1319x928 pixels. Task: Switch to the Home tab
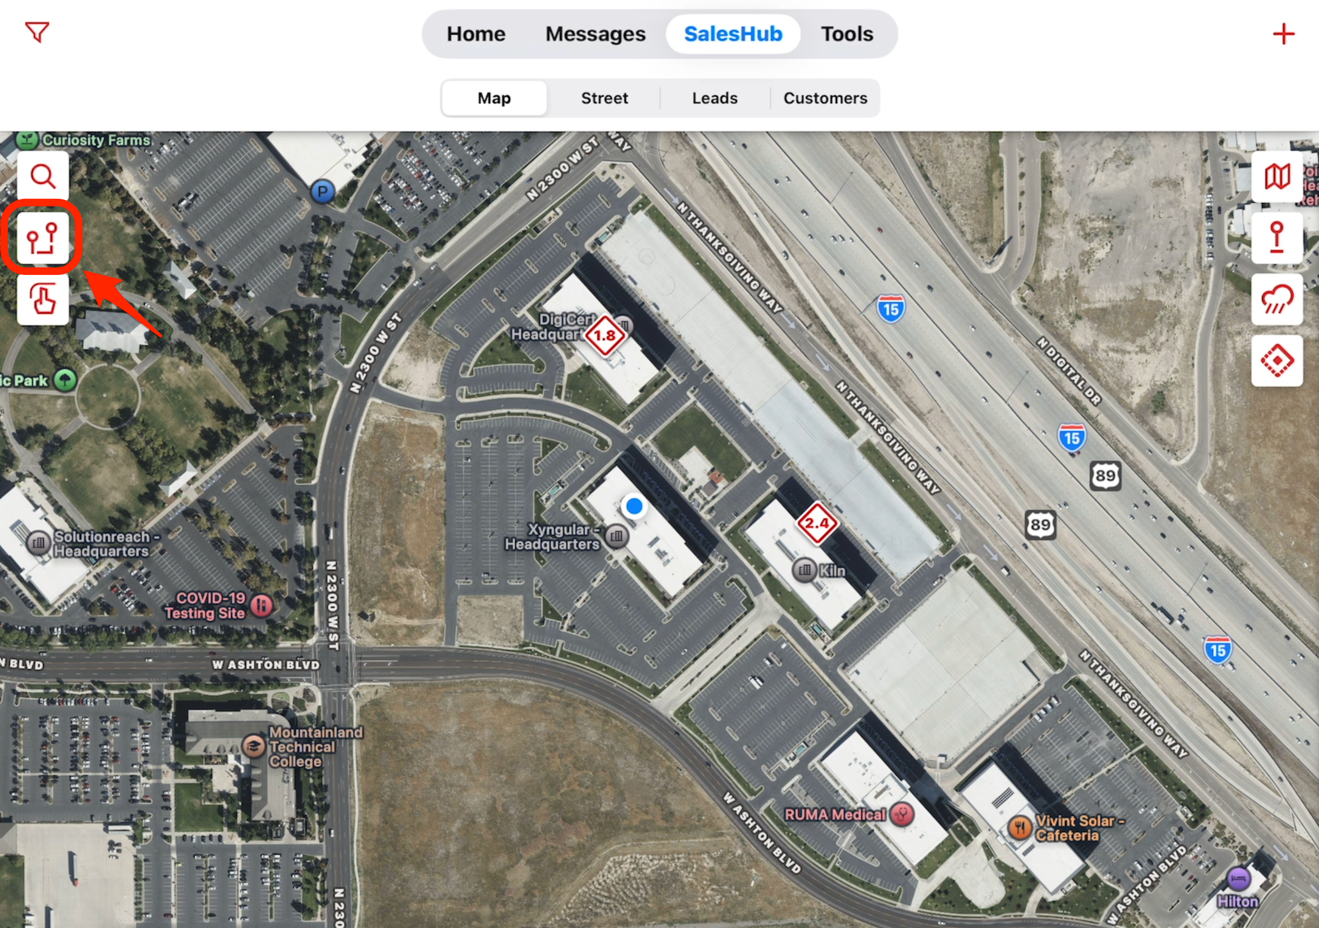click(476, 34)
